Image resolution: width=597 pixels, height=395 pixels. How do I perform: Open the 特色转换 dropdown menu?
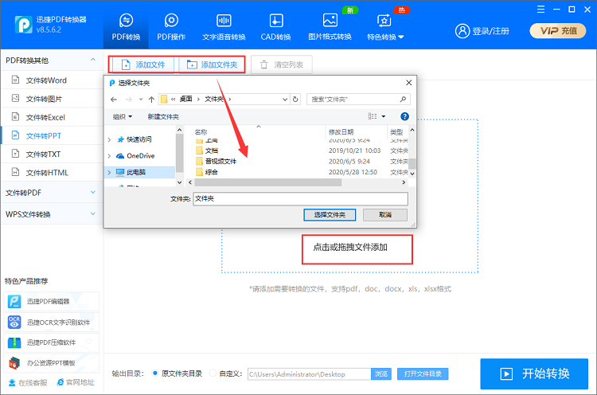385,27
